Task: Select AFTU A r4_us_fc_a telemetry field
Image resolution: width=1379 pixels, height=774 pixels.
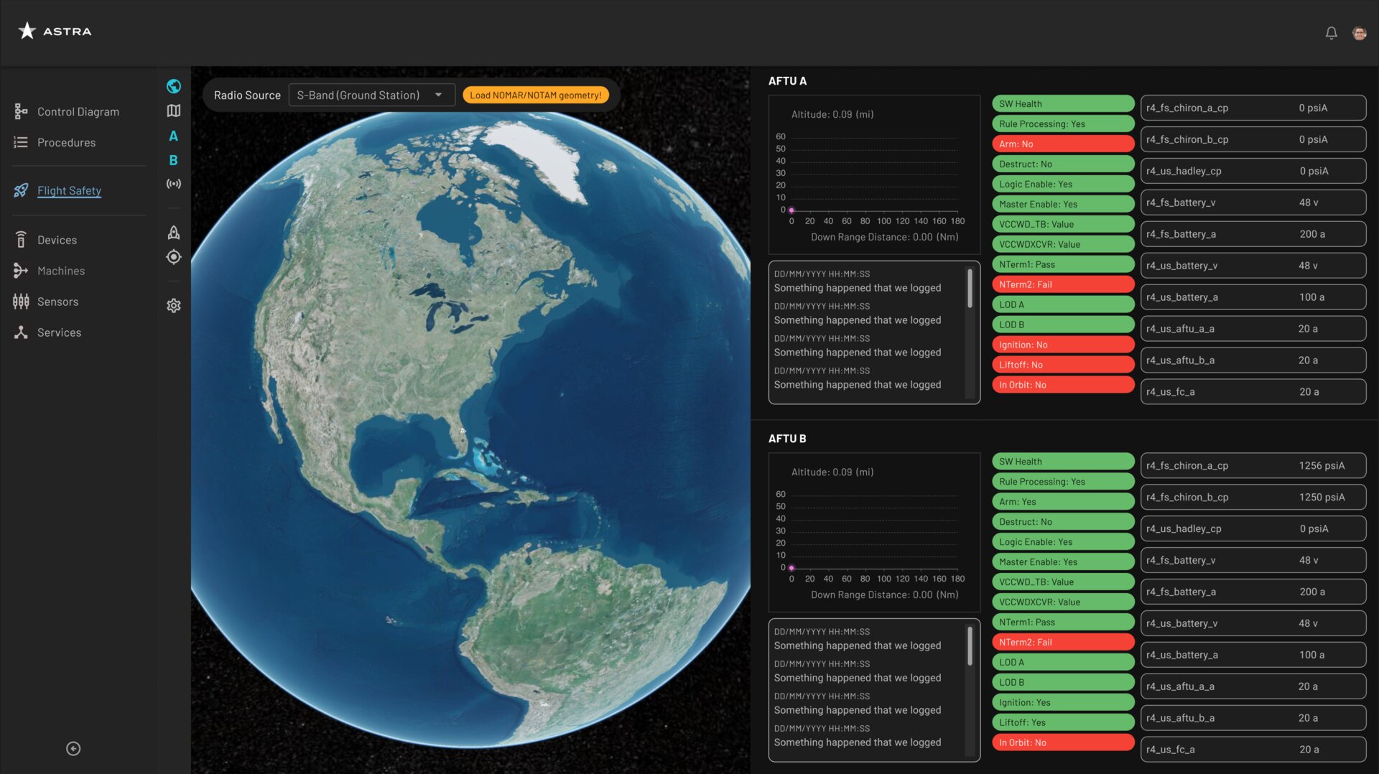Action: coord(1253,392)
